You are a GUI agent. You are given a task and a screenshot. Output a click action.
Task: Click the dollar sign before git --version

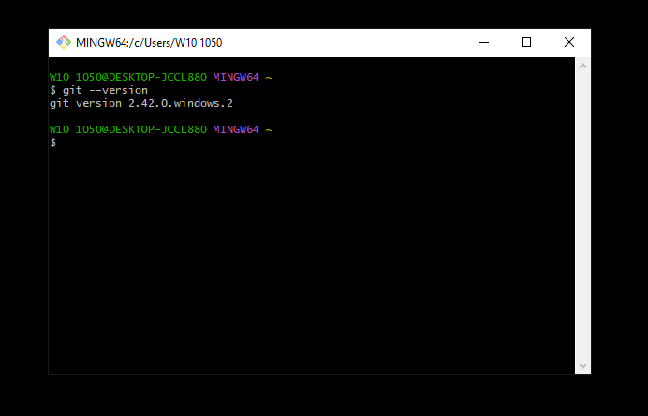pyautogui.click(x=52, y=90)
